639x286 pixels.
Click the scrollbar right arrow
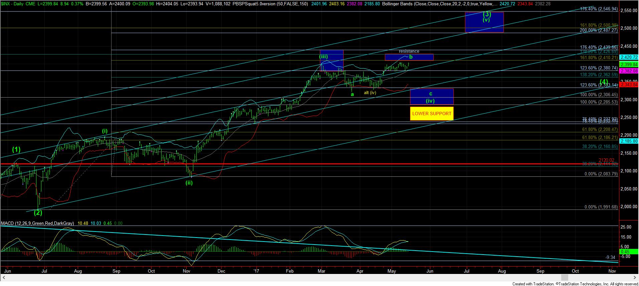tap(635, 277)
